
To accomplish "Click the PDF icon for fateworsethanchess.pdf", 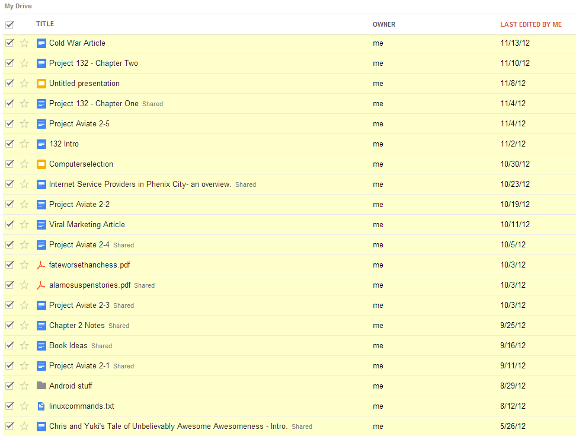I will coord(41,265).
